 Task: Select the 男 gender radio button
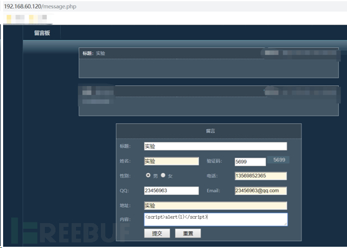[x=148, y=175]
